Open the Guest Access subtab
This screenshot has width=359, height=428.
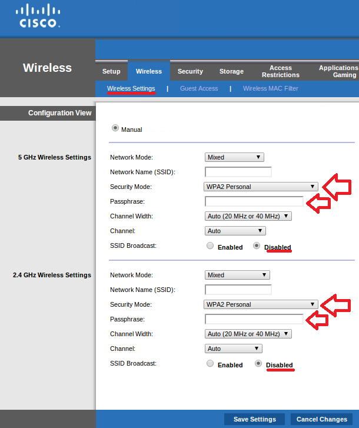[x=199, y=88]
